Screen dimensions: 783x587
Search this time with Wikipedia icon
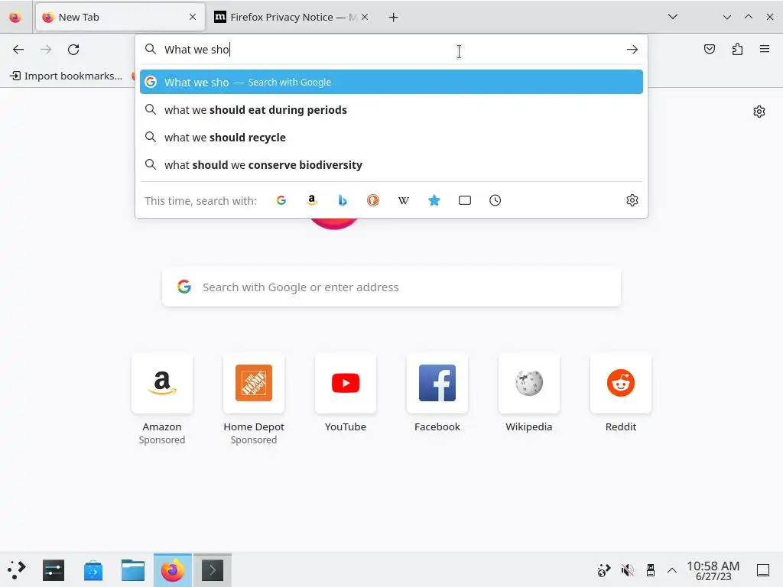404,200
